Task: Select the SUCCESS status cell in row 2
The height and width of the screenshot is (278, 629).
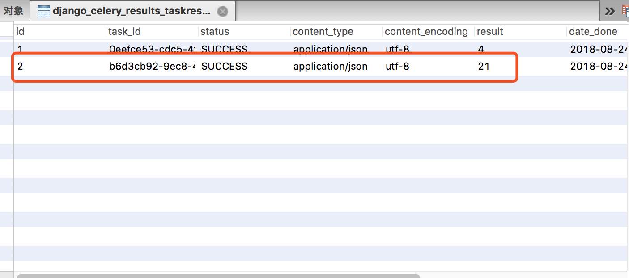Action: click(x=224, y=67)
